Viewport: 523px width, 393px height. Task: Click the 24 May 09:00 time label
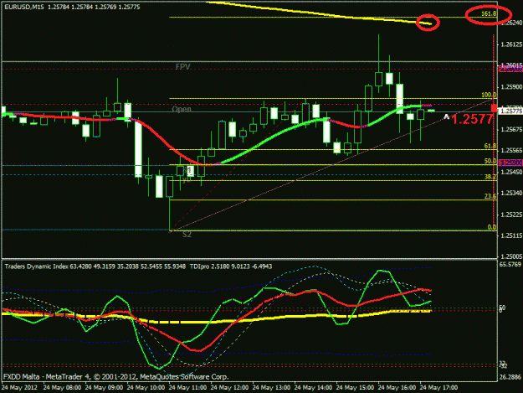104,388
